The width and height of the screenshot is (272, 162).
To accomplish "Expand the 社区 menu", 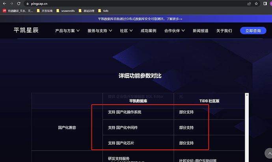I will tap(126, 31).
